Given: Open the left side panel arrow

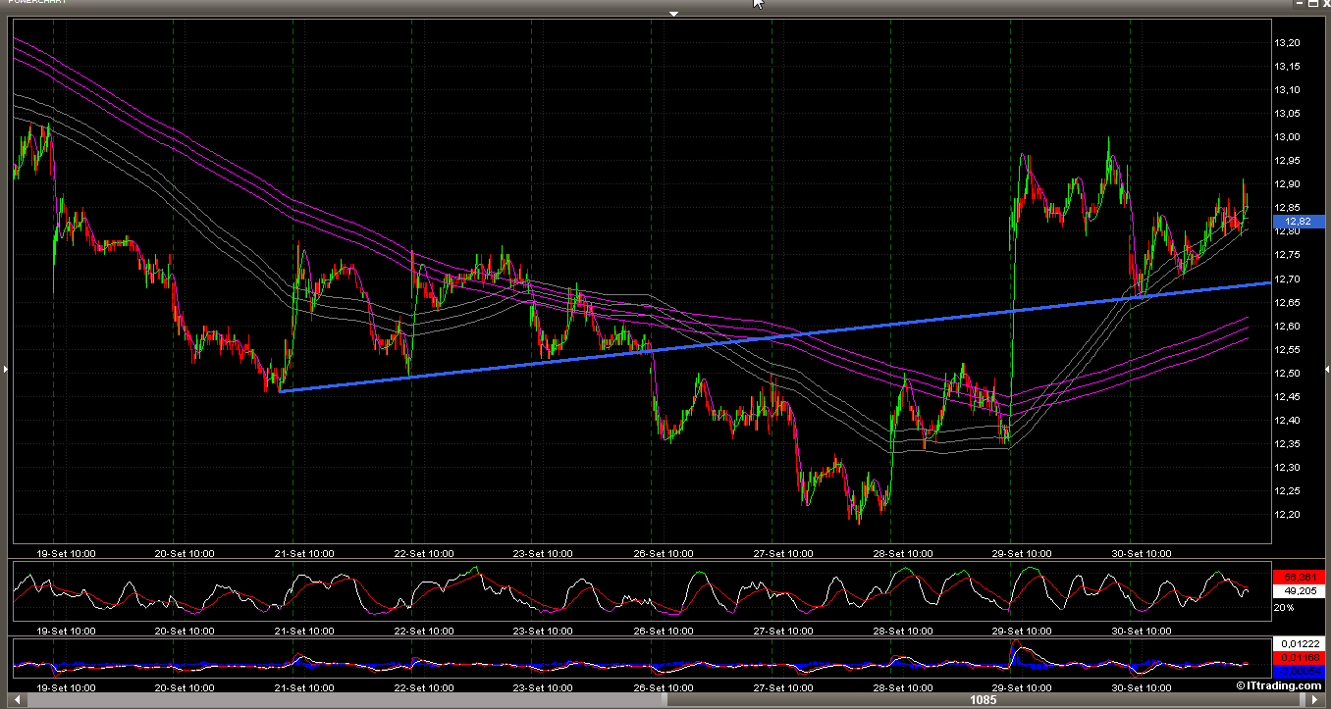Looking at the screenshot, I should (x=4, y=369).
